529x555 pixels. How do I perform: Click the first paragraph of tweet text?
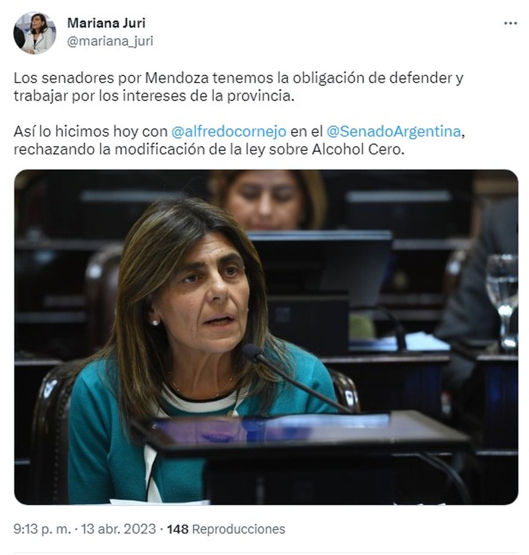pos(238,87)
